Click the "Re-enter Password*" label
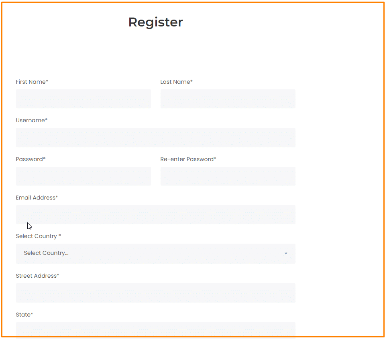The image size is (385, 339). [188, 159]
